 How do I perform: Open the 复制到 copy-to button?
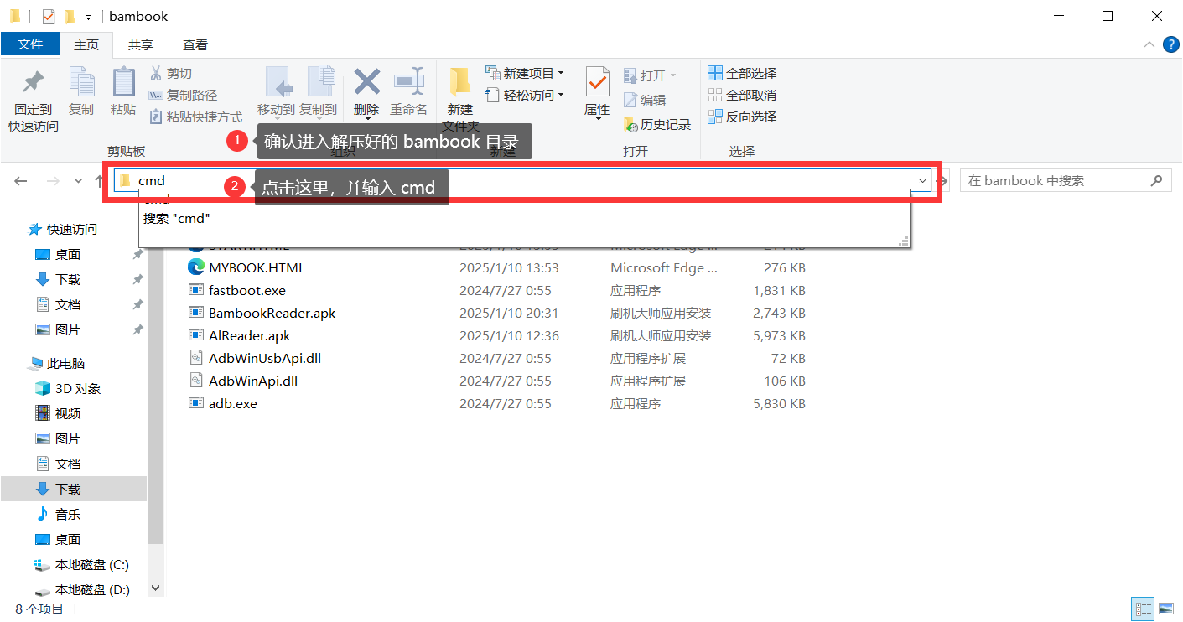pyautogui.click(x=319, y=92)
